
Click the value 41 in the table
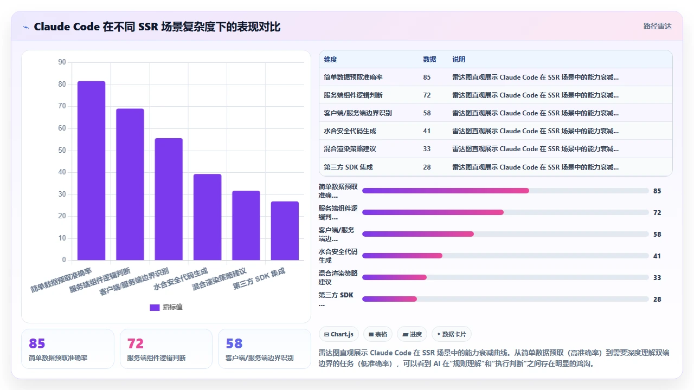click(427, 131)
